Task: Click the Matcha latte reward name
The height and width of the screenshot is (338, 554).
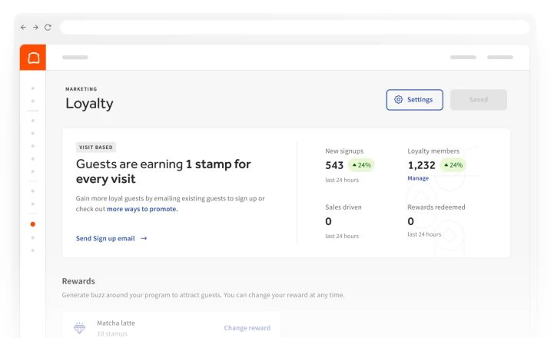Action: (116, 323)
